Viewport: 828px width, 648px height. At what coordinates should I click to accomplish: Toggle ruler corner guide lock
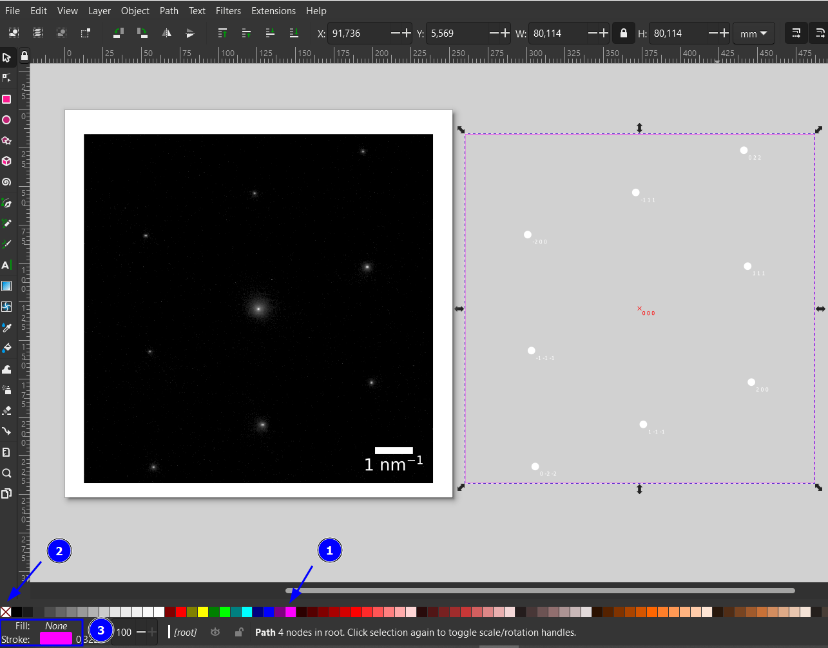pos(24,56)
